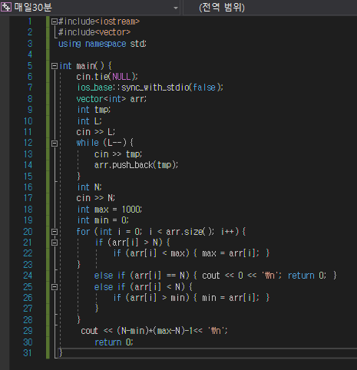Click 'return 0' on line 24
357x370 pixels.
307,276
